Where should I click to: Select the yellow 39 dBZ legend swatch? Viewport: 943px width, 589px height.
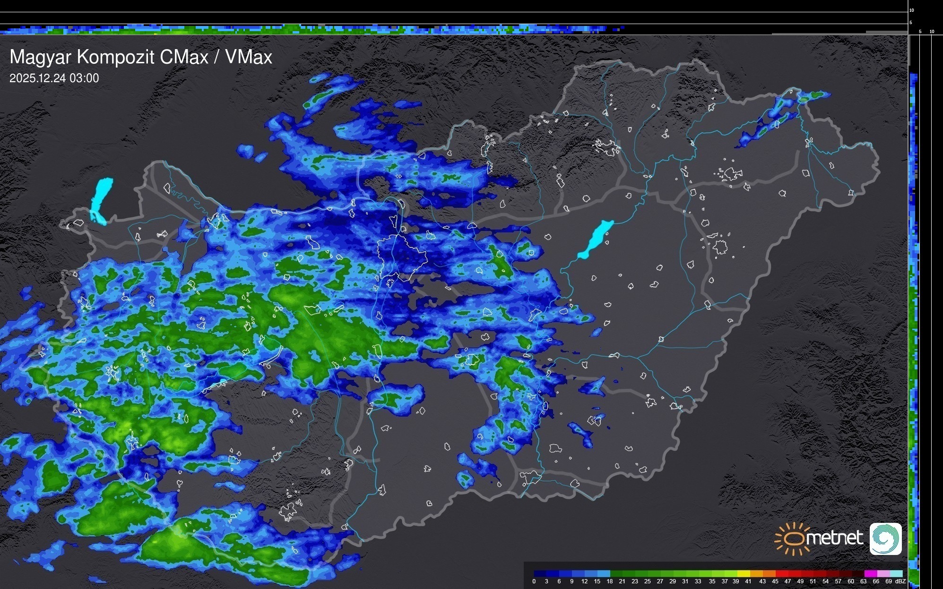pos(744,574)
